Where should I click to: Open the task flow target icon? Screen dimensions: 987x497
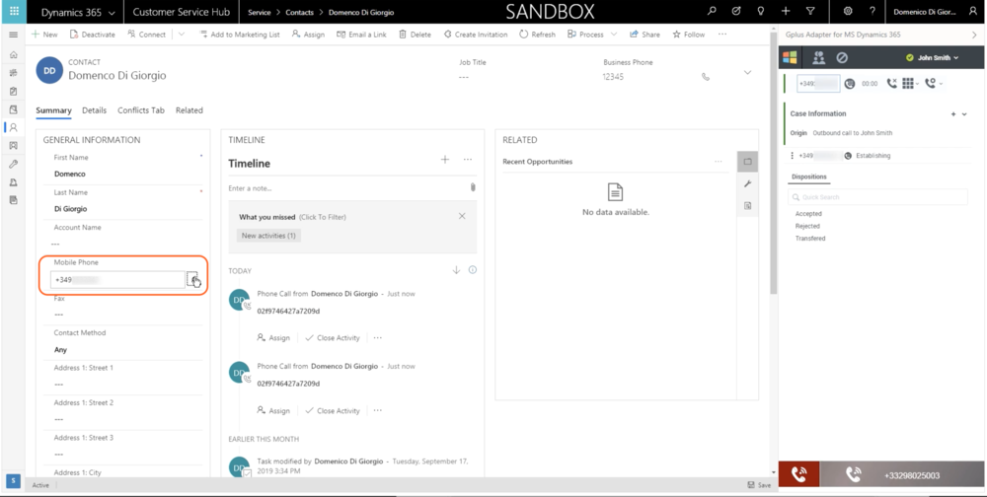[736, 11]
